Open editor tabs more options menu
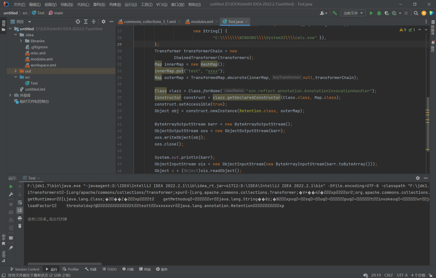The width and height of the screenshot is (436, 278). (x=426, y=22)
